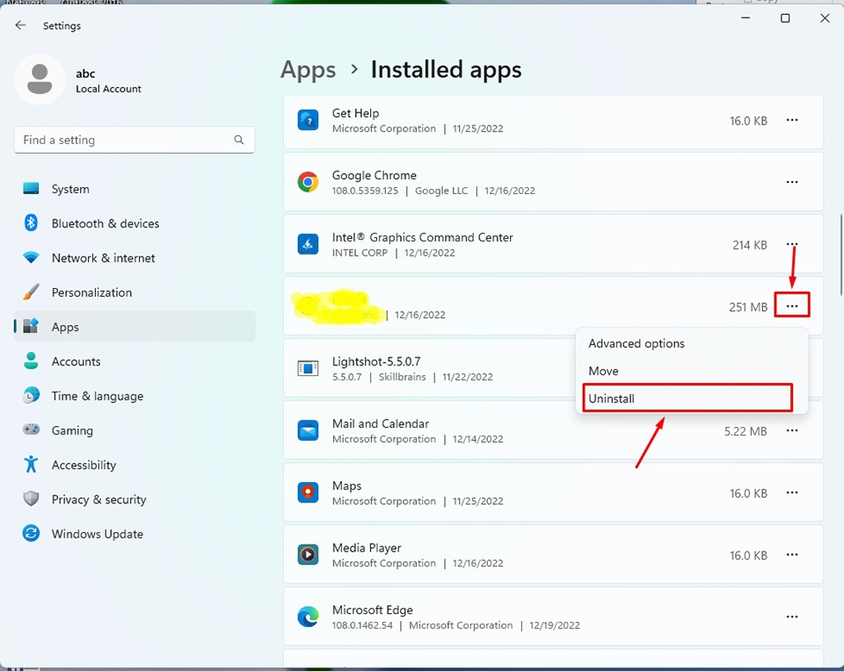The image size is (844, 671).
Task: Maximize the Settings window
Action: pos(785,18)
